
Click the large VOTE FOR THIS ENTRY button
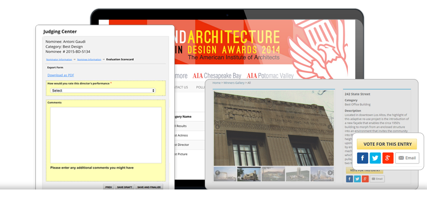pos(387,144)
